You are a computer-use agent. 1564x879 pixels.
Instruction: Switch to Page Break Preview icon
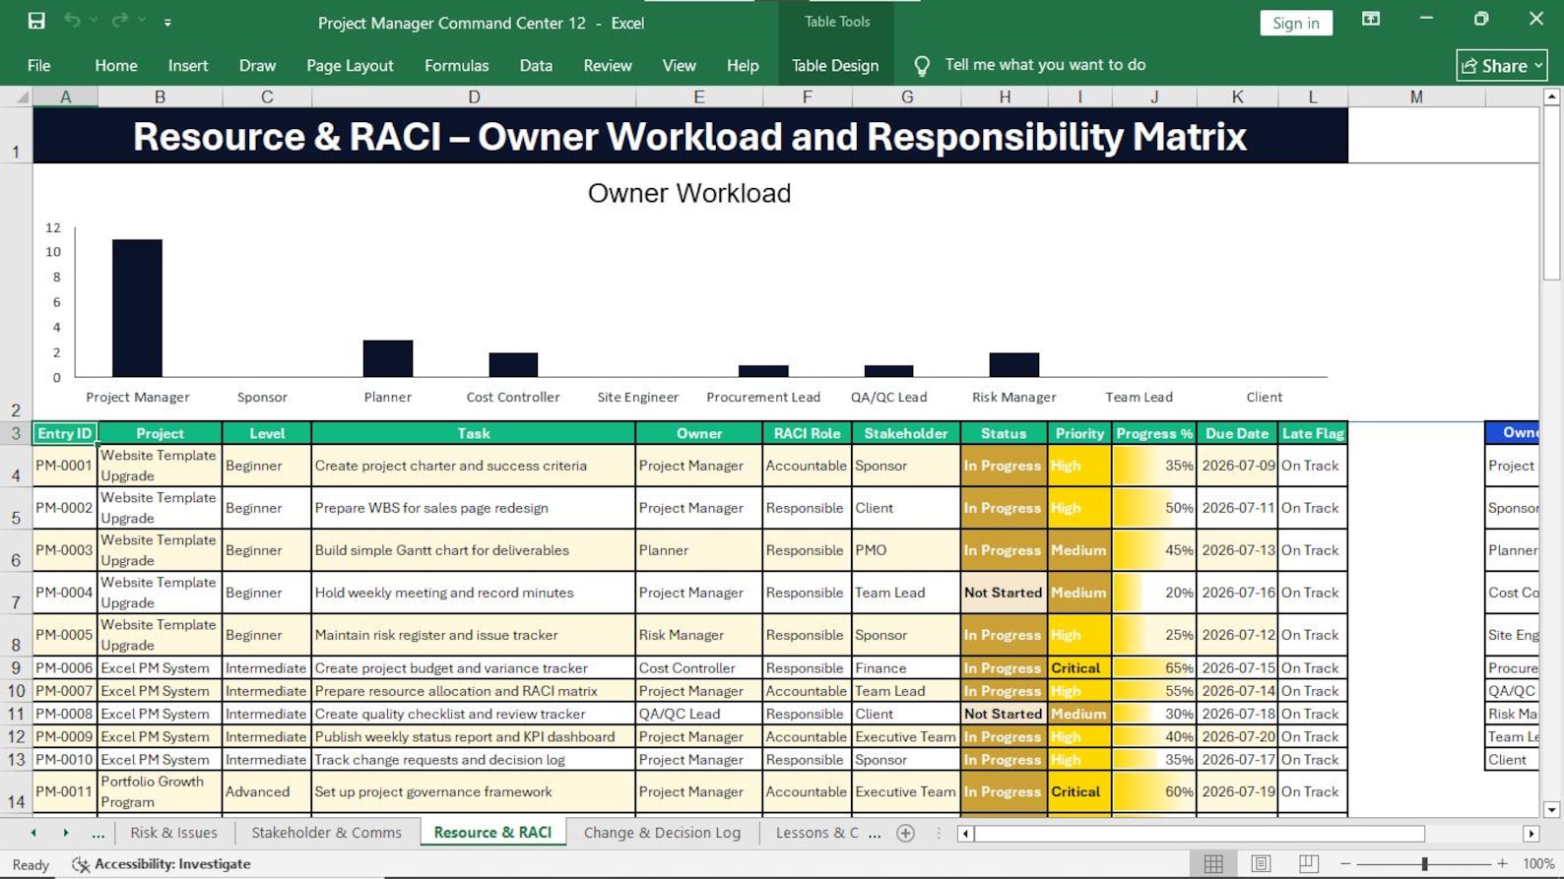click(1308, 864)
